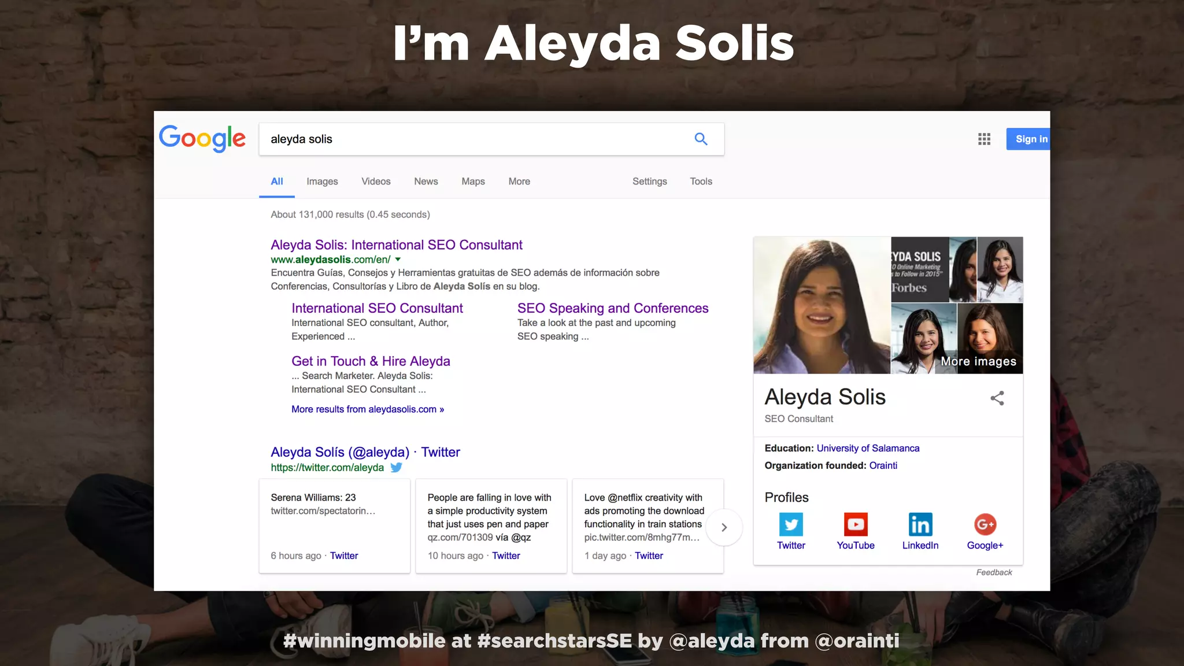The height and width of the screenshot is (666, 1184).
Task: Open the 'Aleyda Solís (@aleyda) · Twitter' result
Action: tap(365, 452)
